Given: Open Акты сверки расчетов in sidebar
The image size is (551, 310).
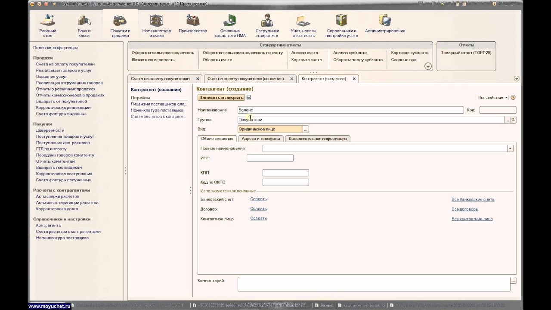Looking at the screenshot, I should [58, 196].
